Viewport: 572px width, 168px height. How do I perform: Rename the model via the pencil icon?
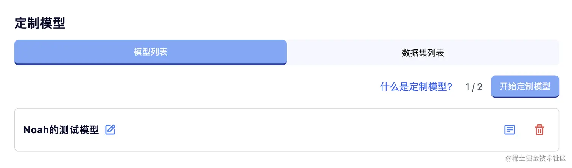(x=110, y=130)
